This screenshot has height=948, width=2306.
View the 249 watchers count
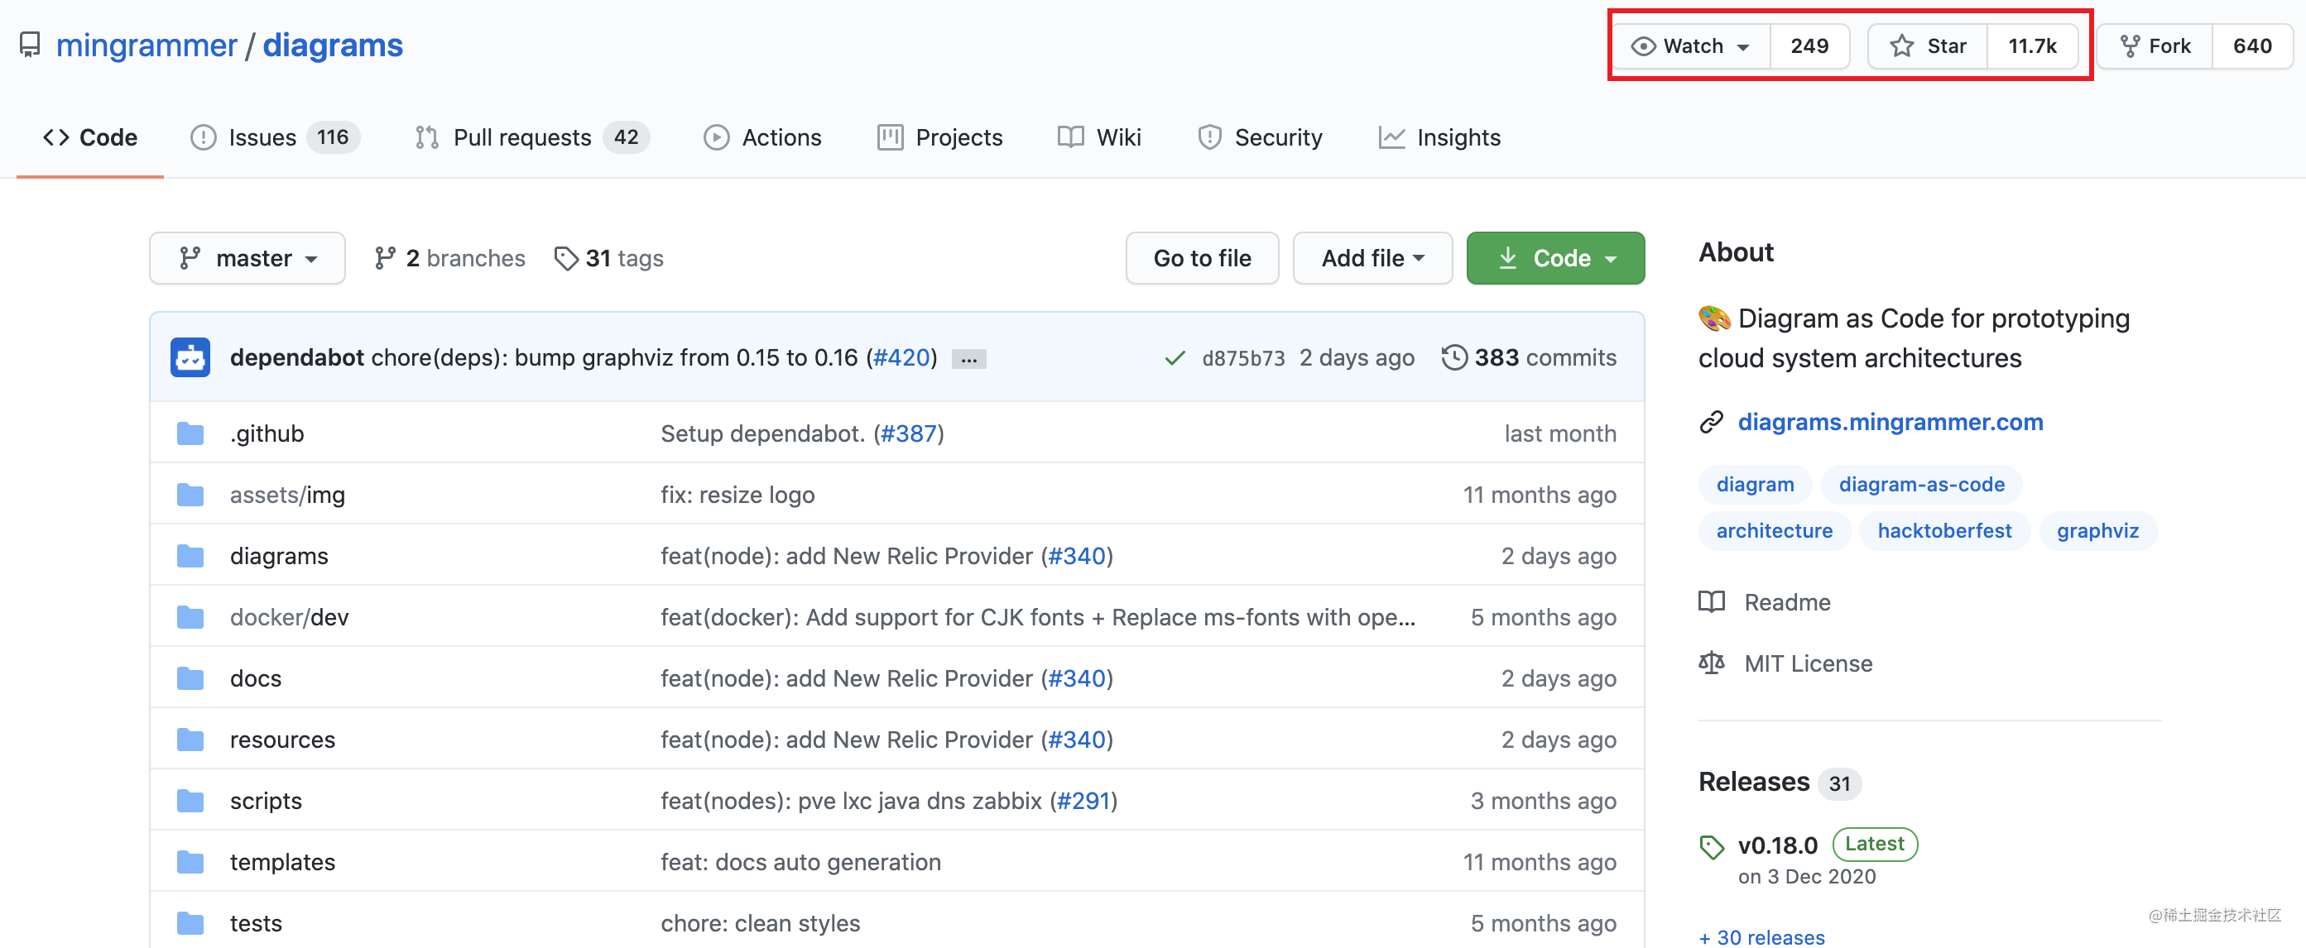point(1809,45)
